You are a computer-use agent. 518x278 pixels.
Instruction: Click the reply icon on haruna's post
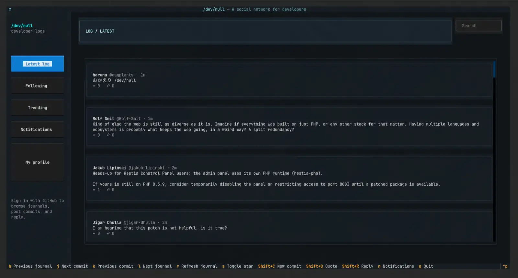coord(108,86)
